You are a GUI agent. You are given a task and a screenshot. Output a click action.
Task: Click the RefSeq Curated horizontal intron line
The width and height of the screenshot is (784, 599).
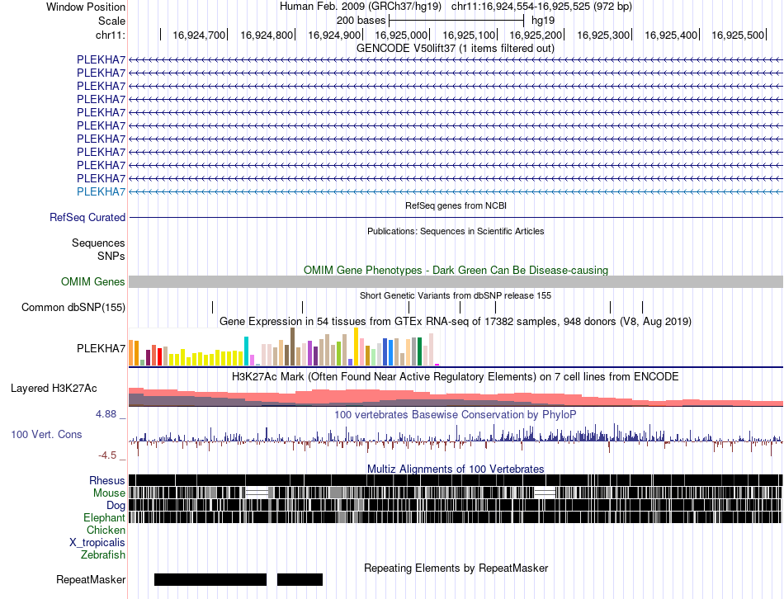click(456, 218)
